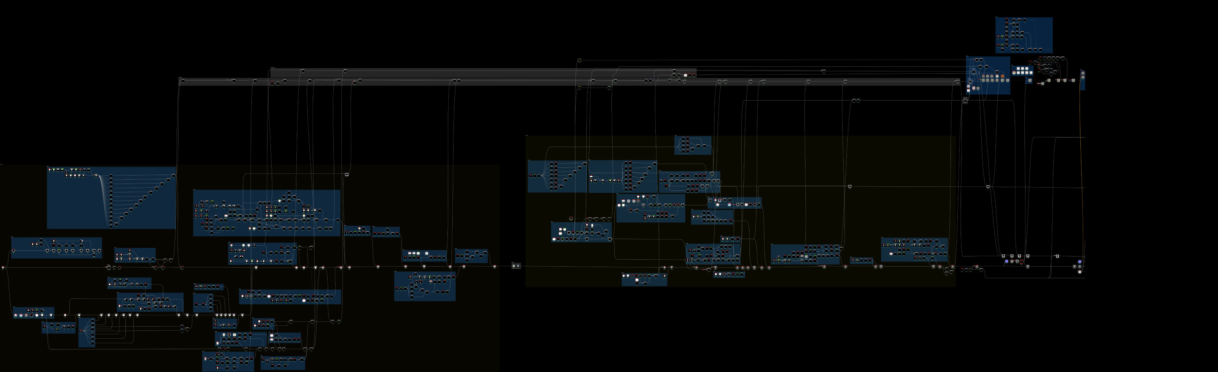Select the purple node below four dot nodes

coord(1006,261)
